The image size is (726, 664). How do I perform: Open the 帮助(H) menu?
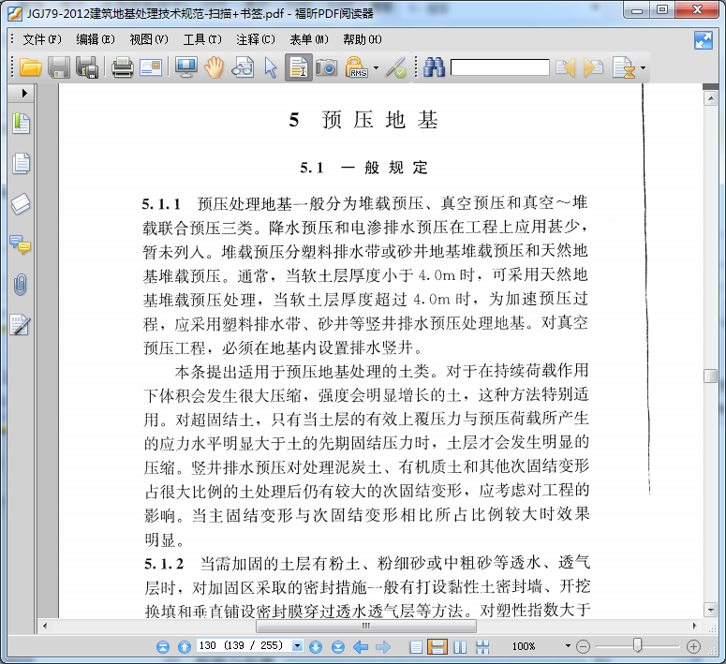point(363,40)
